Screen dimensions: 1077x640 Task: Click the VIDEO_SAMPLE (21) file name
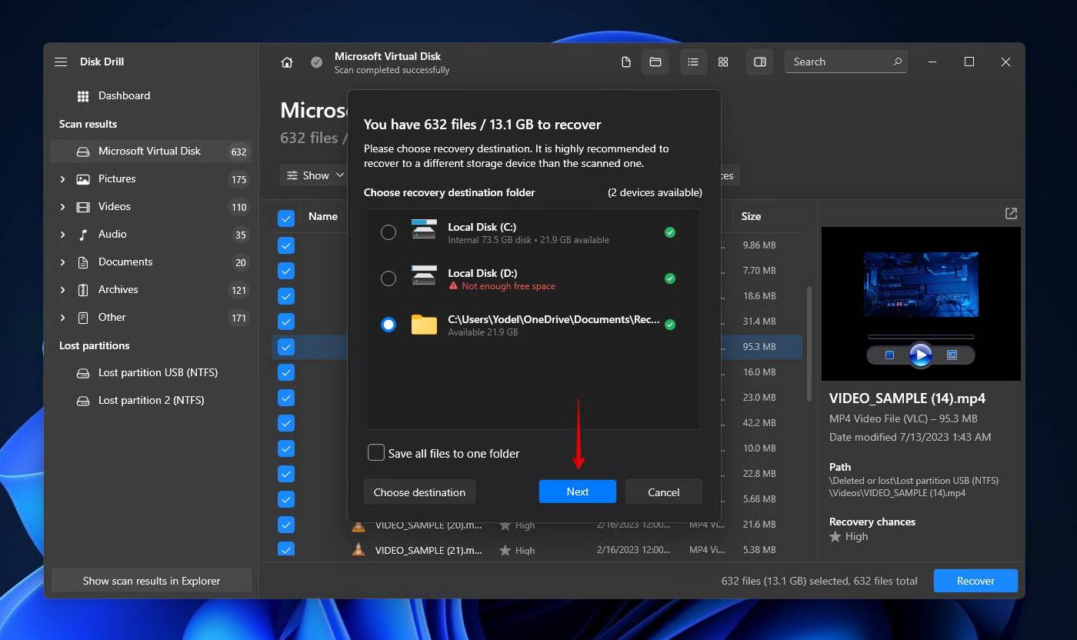pyautogui.click(x=428, y=550)
